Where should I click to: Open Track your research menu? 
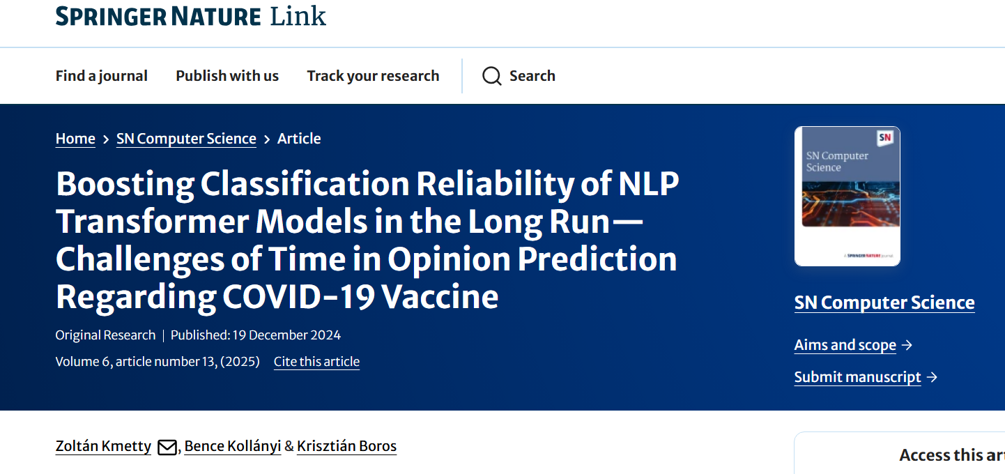(x=373, y=76)
